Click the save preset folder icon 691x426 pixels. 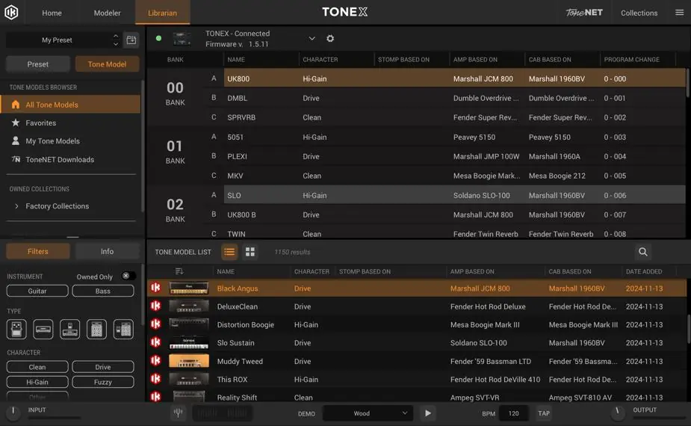click(131, 40)
